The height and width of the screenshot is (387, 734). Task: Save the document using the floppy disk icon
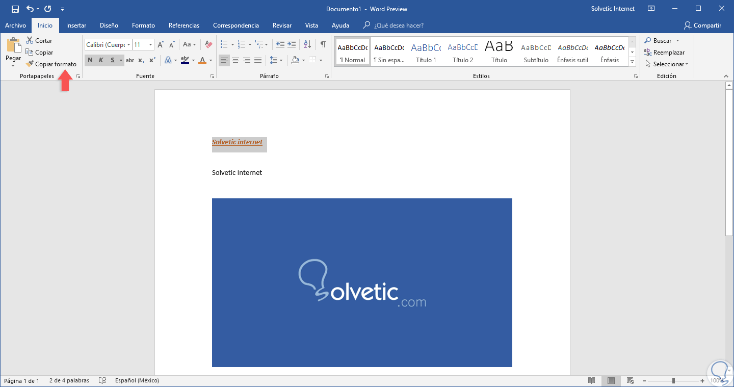click(15, 9)
